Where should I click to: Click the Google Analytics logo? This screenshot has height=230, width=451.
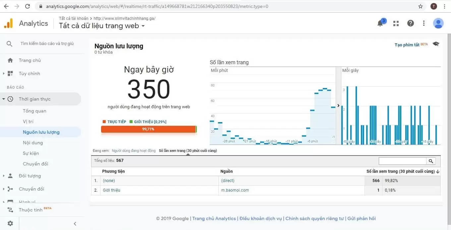coord(8,23)
